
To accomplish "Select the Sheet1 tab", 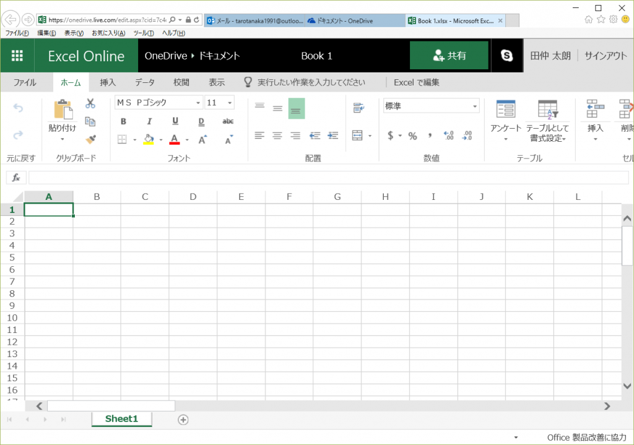I will pyautogui.click(x=122, y=419).
